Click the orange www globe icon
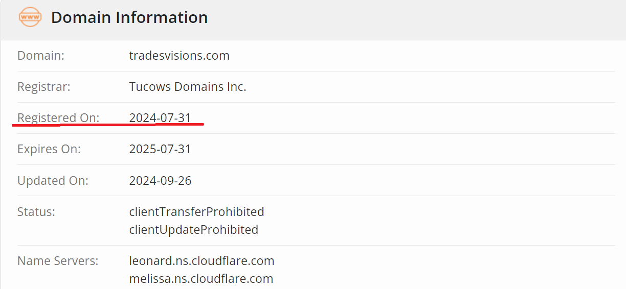The width and height of the screenshot is (626, 289). coord(30,17)
